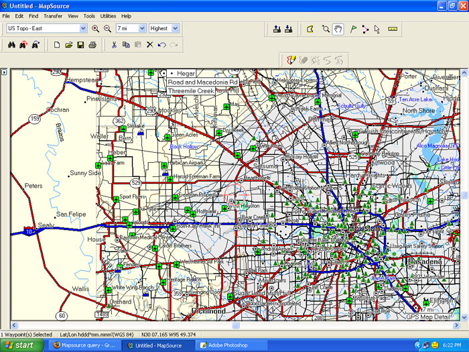Click the Houston city label on the map
Screen dimensions: 469x352
[x=363, y=228]
